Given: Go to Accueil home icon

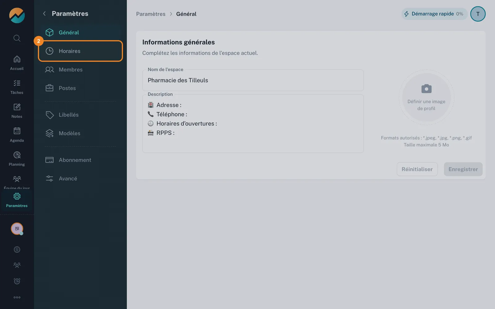Looking at the screenshot, I should (x=17, y=59).
